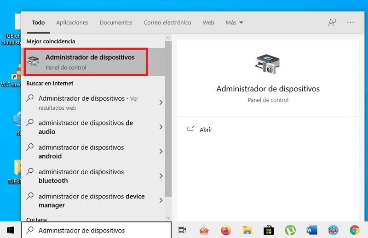Switch to the Documentos tab

(116, 23)
